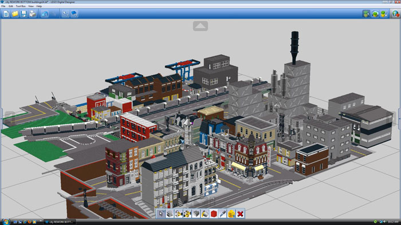The width and height of the screenshot is (401, 225).
Task: Open Select tool options via cursor icon
Action: [x=161, y=214]
